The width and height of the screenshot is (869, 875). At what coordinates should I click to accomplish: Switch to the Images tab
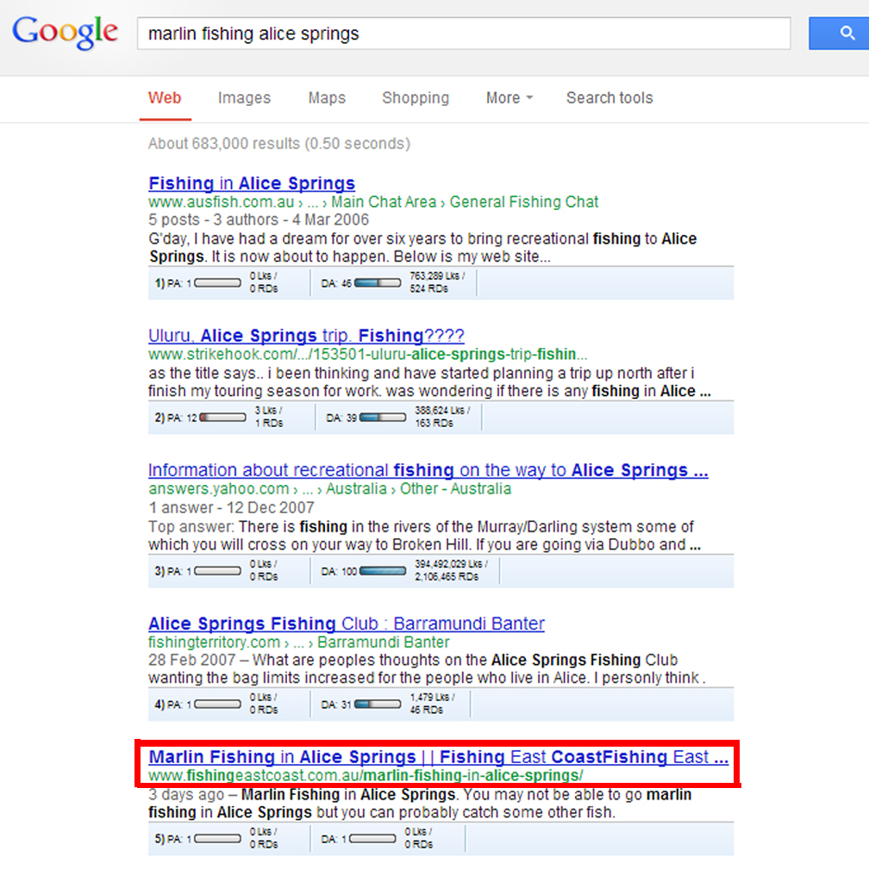tap(244, 98)
